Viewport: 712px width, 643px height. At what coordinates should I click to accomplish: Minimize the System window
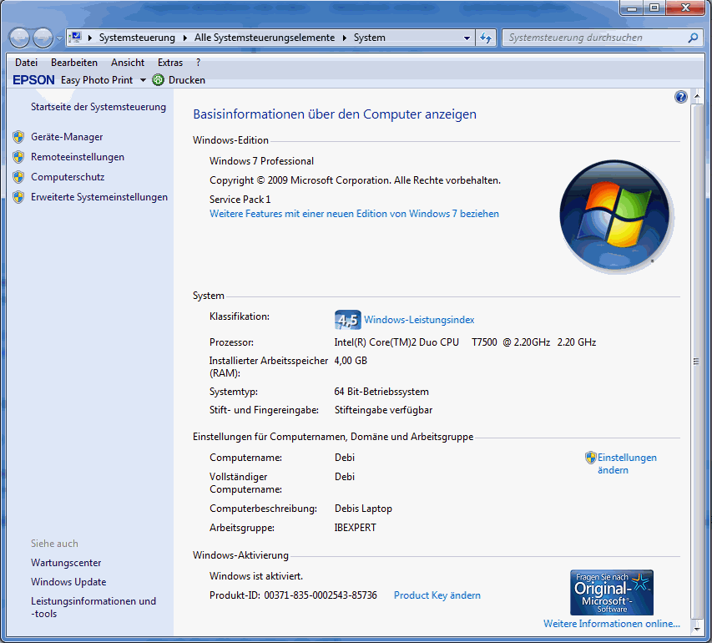(x=632, y=8)
